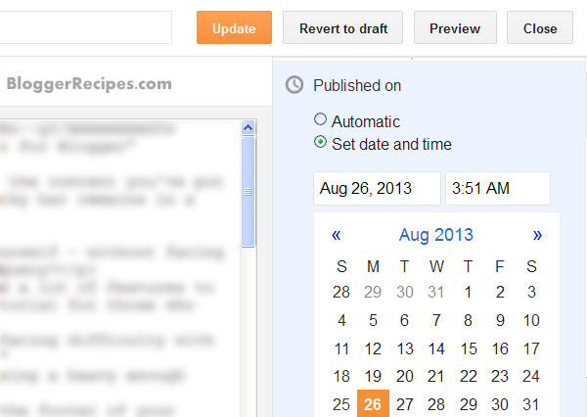Go to next month with » arrow
This screenshot has height=417, width=587.
537,235
